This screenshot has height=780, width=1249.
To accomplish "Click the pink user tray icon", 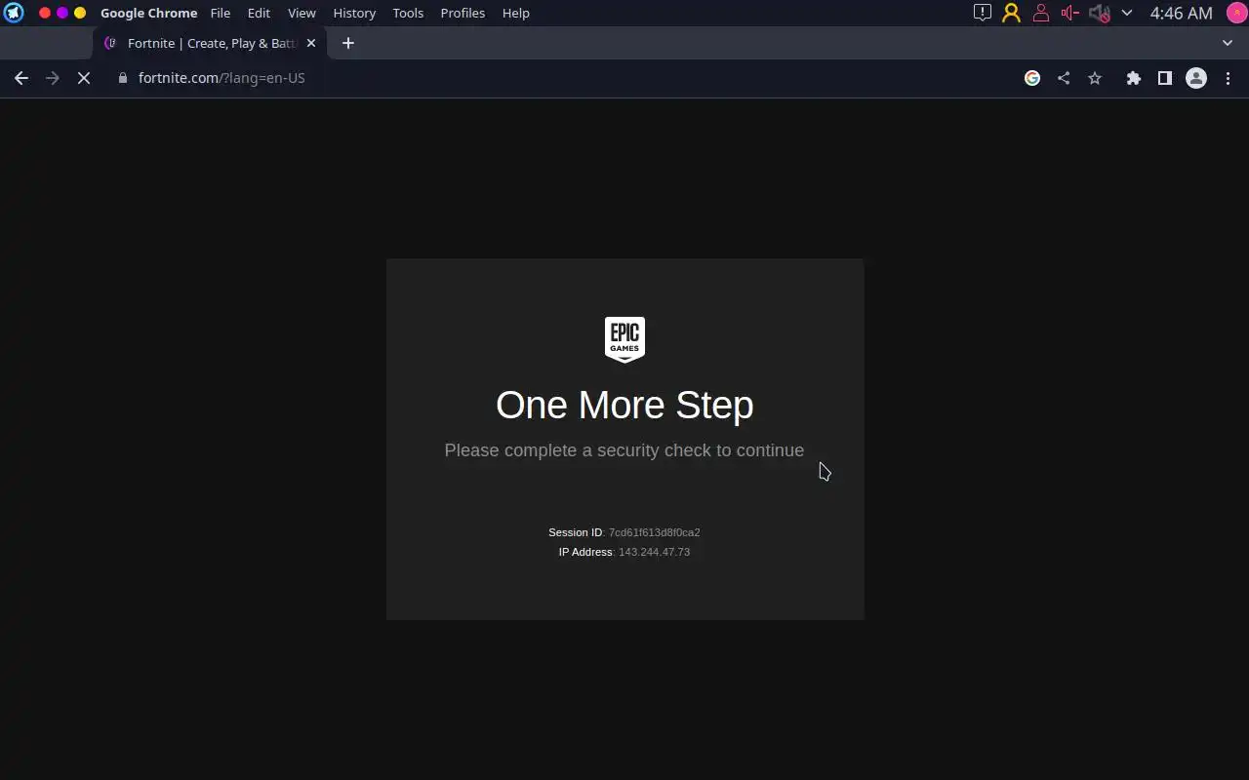I will (x=1041, y=13).
